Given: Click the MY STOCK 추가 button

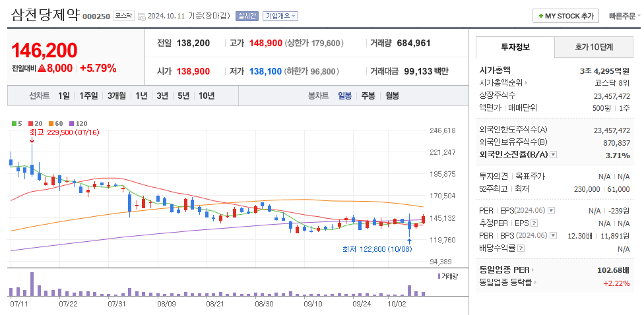Looking at the screenshot, I should [565, 16].
